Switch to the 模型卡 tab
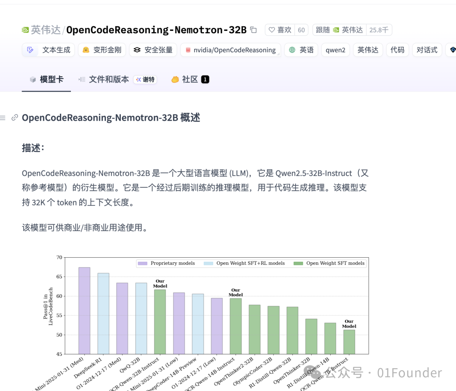Viewport: 456px width, 391px height. (x=46, y=79)
